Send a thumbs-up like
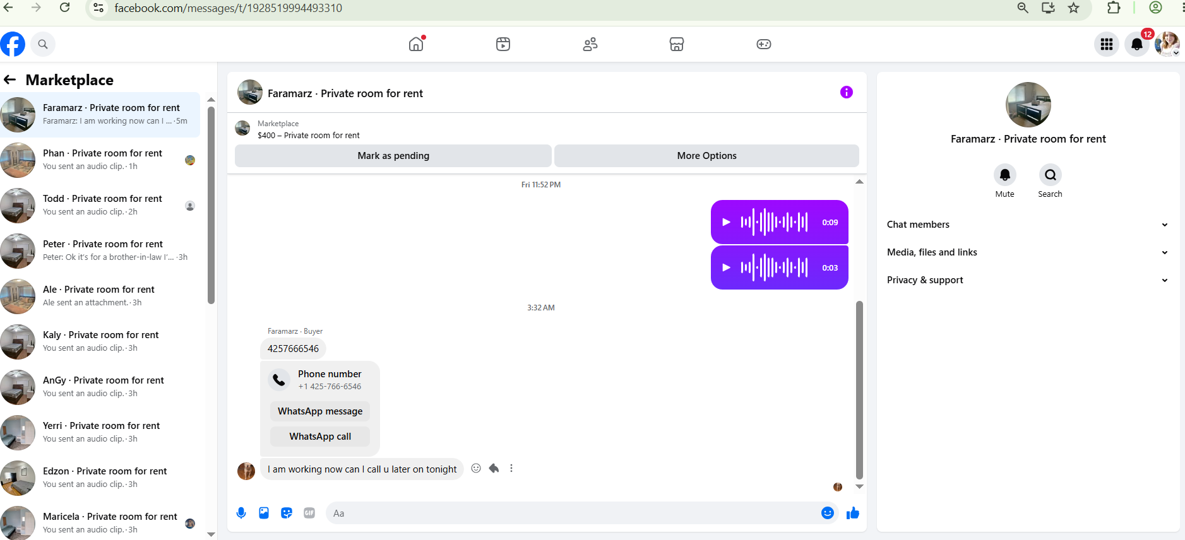 click(853, 513)
